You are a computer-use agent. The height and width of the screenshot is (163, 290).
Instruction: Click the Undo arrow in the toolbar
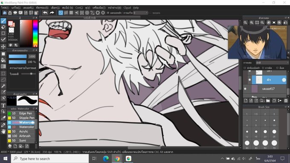pos(45,13)
